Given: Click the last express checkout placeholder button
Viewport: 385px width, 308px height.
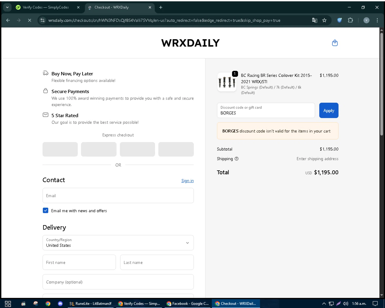Looking at the screenshot, I should pyautogui.click(x=176, y=149).
